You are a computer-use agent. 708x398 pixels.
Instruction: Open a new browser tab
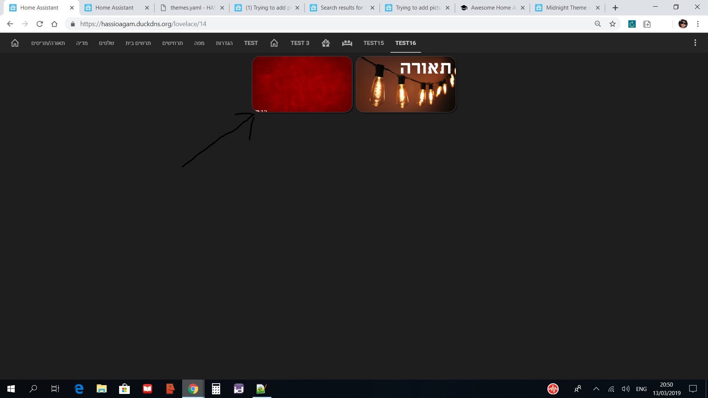(615, 8)
